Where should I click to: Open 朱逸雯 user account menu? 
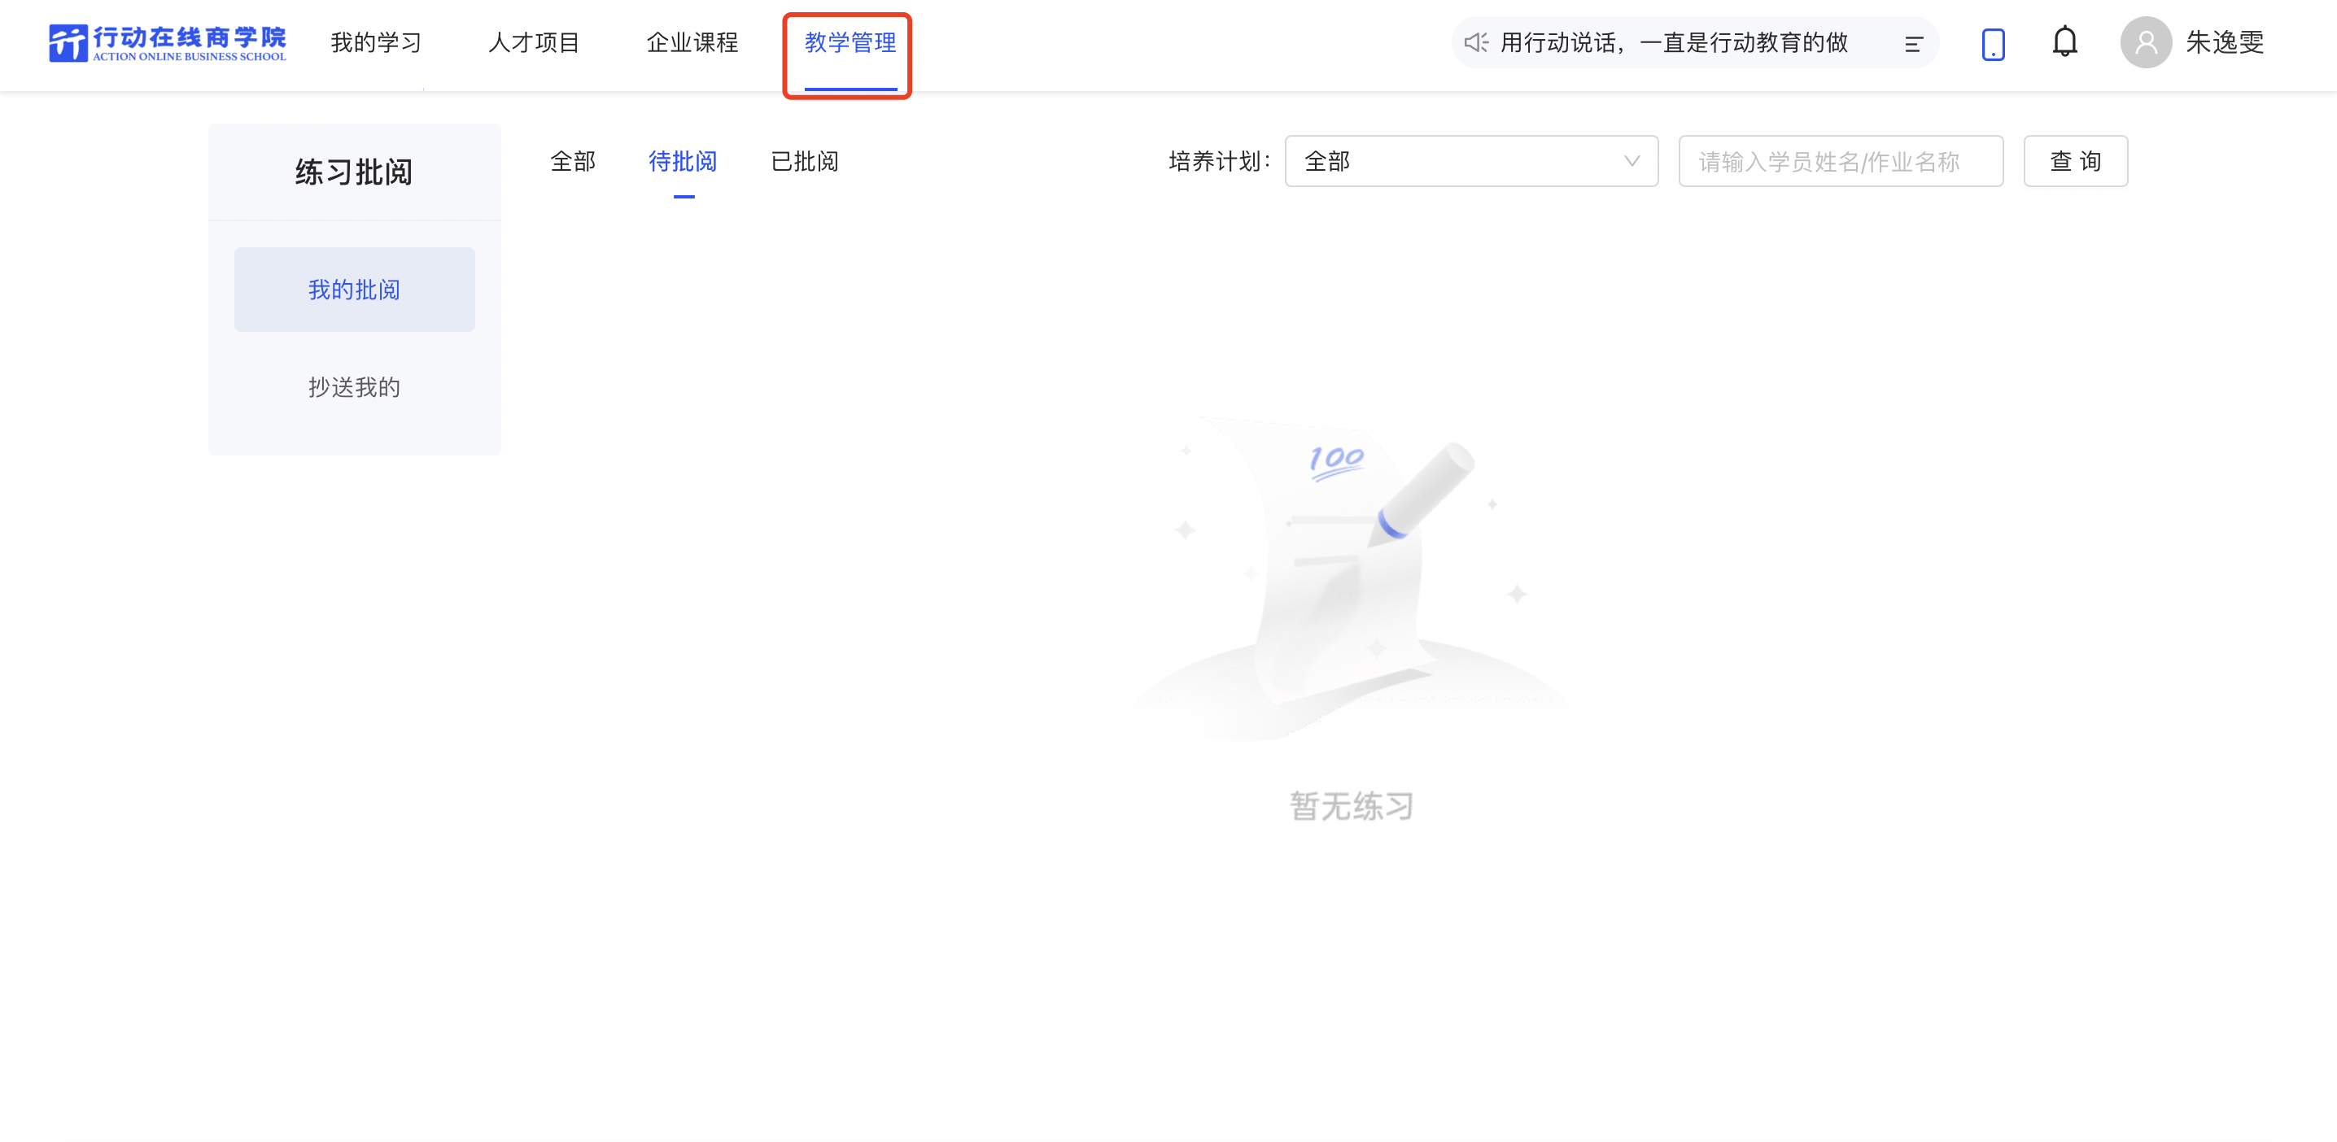click(x=2224, y=42)
